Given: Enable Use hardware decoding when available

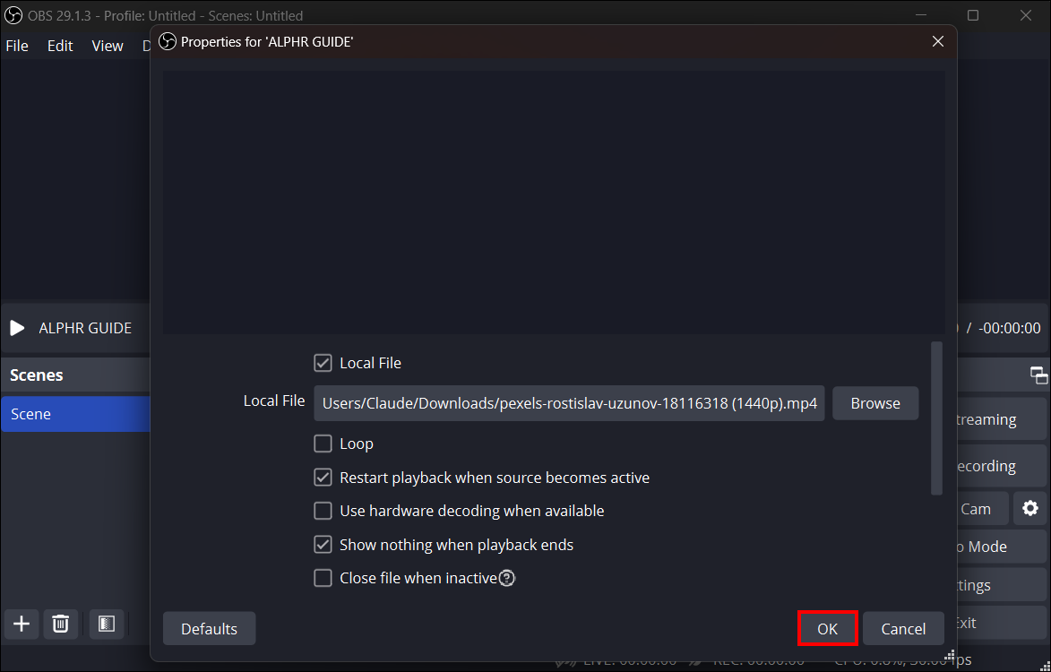Looking at the screenshot, I should click(x=323, y=511).
